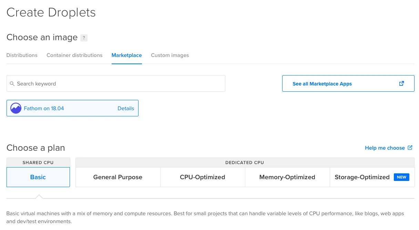
Task: Choose the Memory-Optimized plan
Action: [x=287, y=177]
